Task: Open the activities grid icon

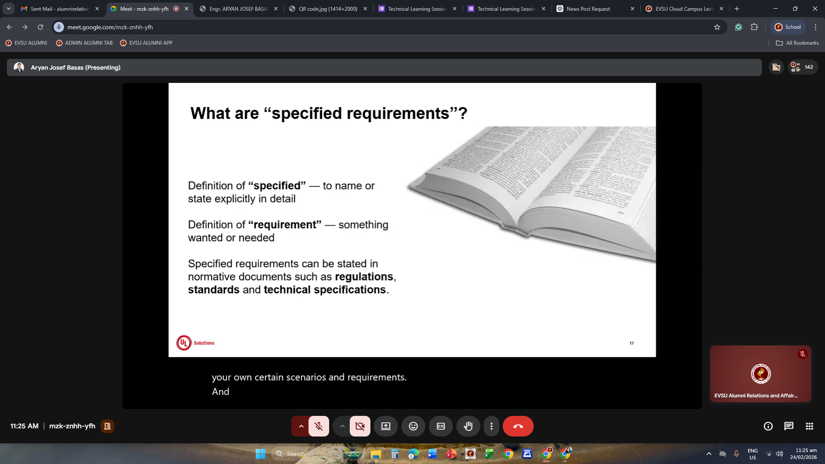Action: coord(809,426)
